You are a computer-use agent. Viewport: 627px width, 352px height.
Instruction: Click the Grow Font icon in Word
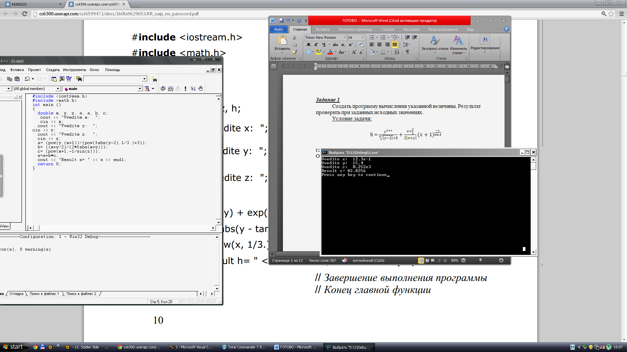(354, 52)
